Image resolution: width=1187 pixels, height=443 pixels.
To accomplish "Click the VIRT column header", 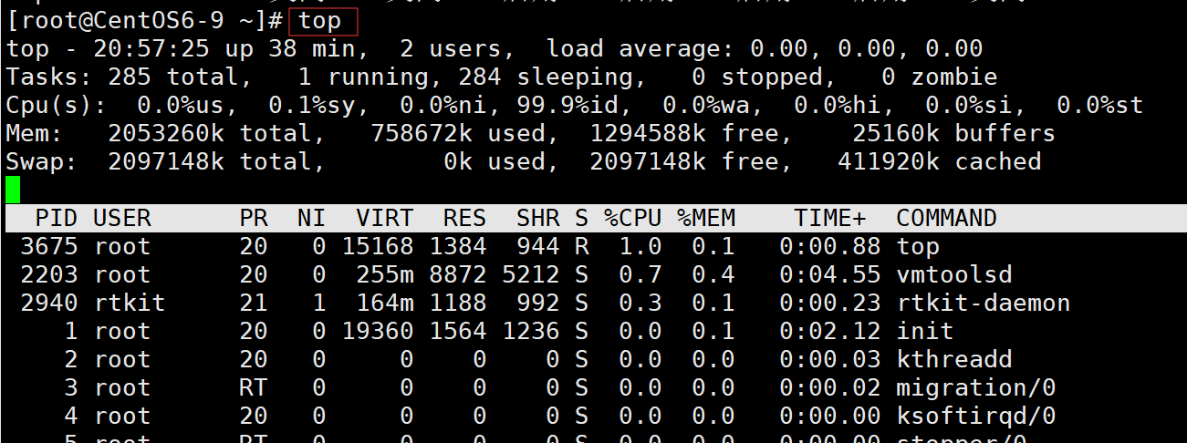I will 385,219.
